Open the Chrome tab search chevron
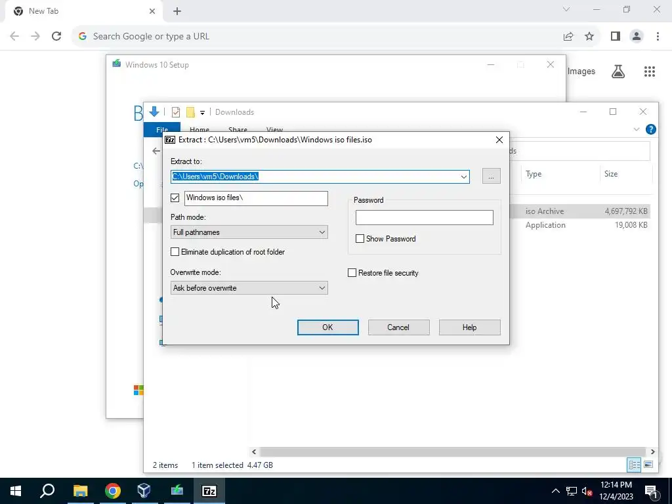Screen dimensions: 672x504 point(566,9)
